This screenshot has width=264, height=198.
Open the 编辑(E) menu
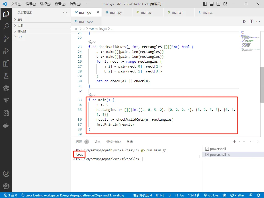[x=31, y=4]
